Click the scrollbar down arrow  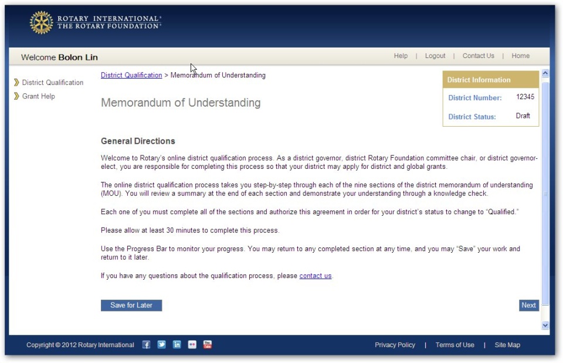click(545, 325)
